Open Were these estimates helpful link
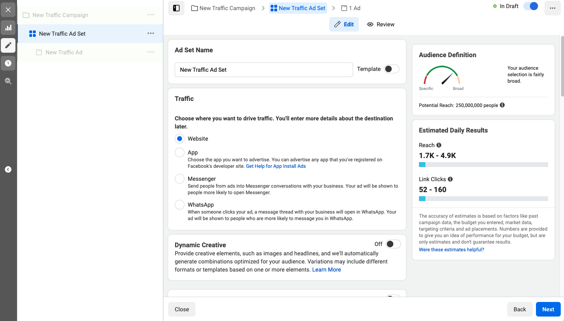The width and height of the screenshot is (564, 321). tap(451, 250)
